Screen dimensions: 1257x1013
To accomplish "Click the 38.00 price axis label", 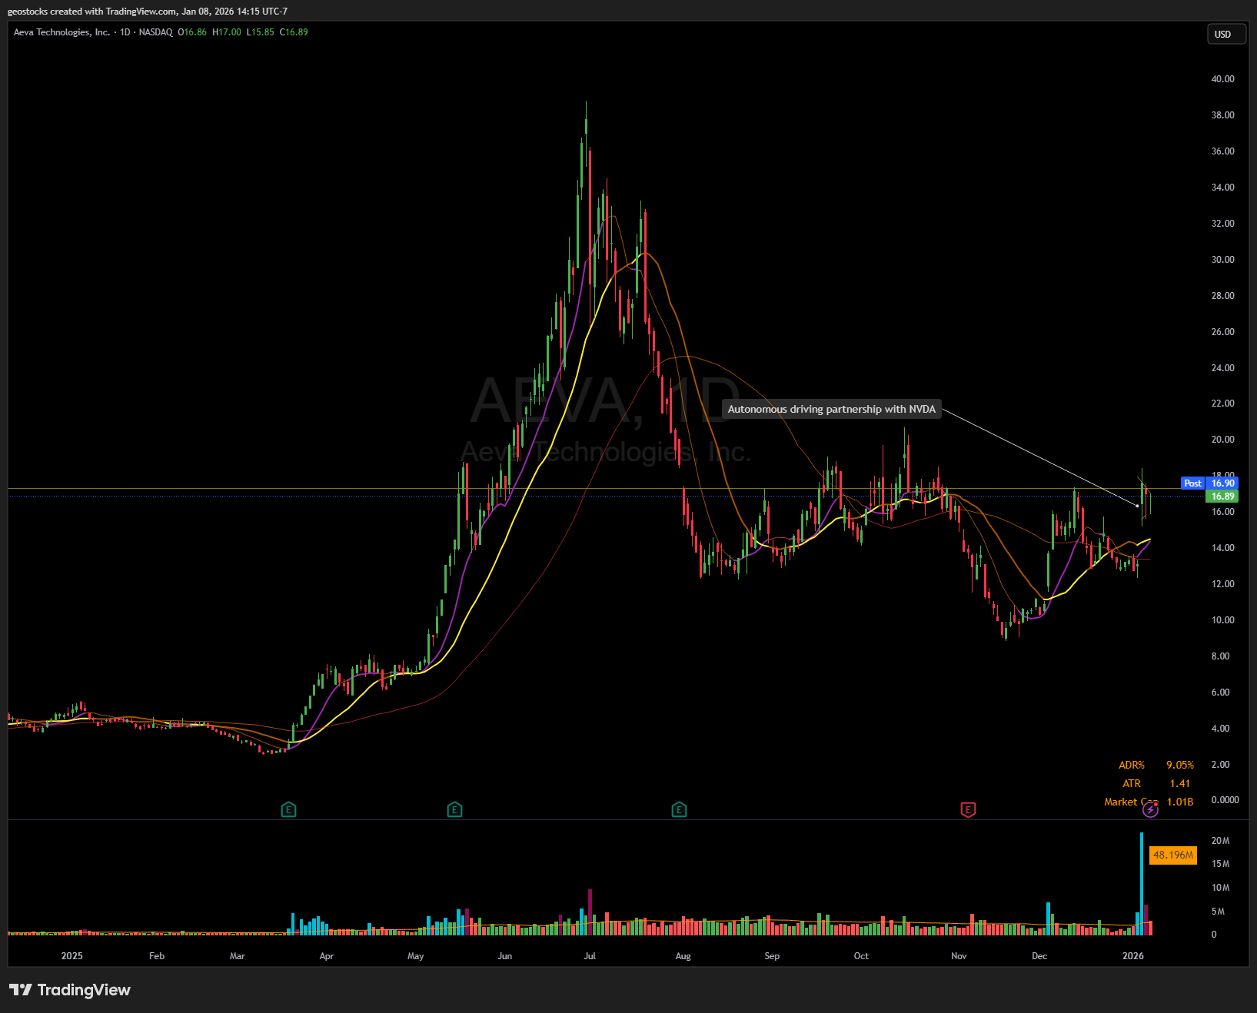I will tap(1222, 115).
